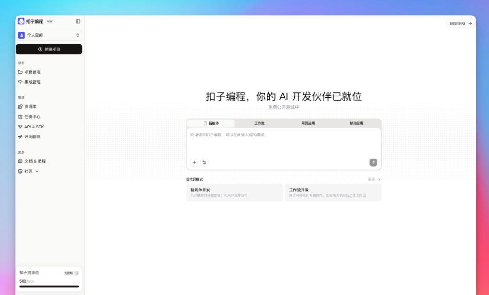The height and width of the screenshot is (295, 489).
Task: Open the model settings sliders icon
Action: point(204,162)
